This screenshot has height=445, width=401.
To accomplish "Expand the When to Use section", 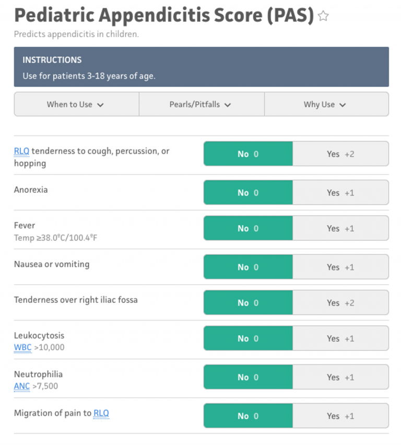I will 76,104.
